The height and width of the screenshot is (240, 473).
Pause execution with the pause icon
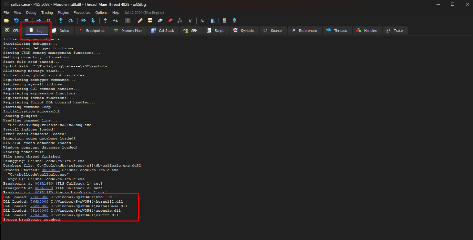click(49, 21)
